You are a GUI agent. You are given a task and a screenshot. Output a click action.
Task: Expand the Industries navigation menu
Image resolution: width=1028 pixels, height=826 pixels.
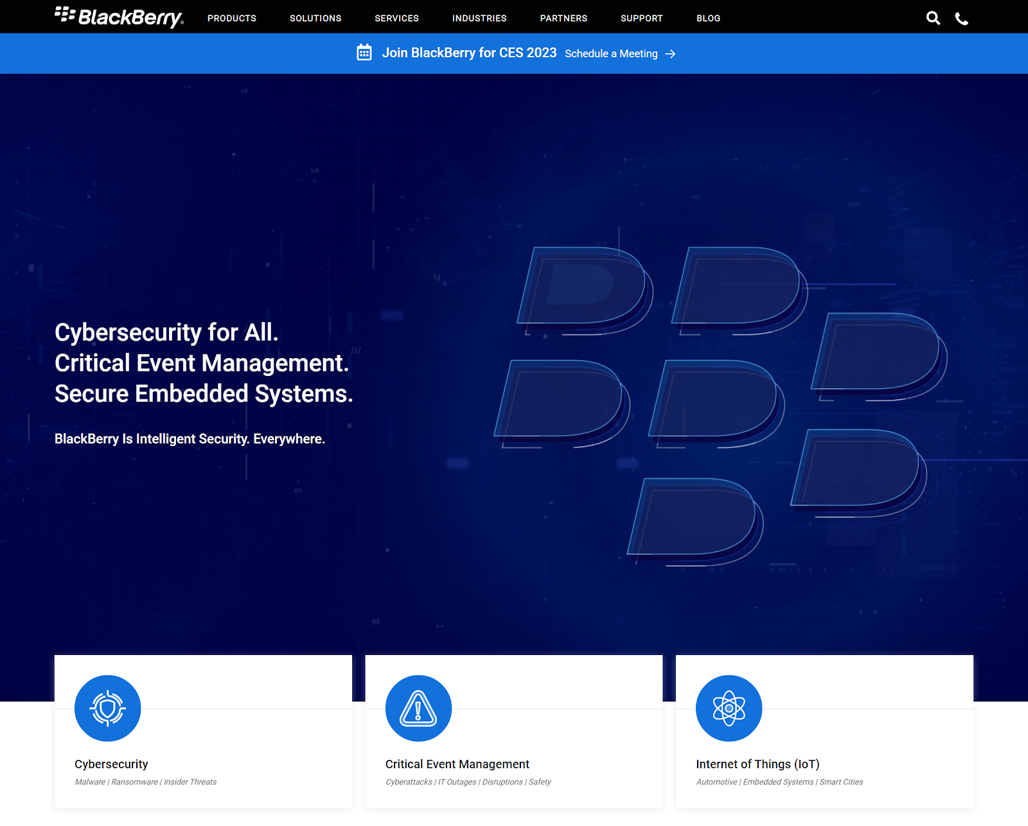(479, 18)
